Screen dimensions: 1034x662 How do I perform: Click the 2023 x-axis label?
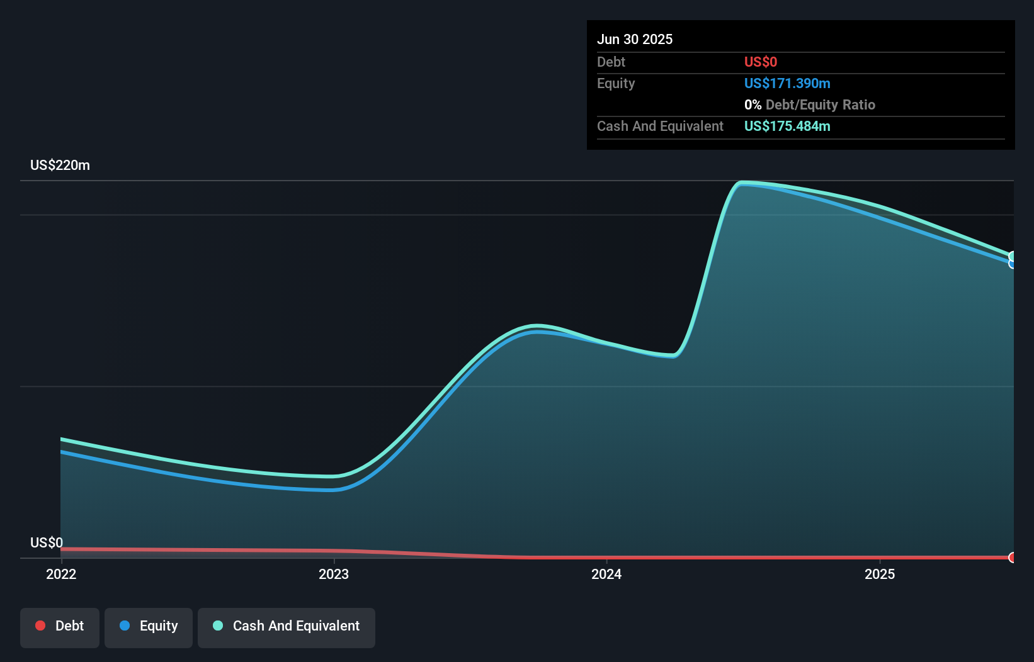pos(334,574)
